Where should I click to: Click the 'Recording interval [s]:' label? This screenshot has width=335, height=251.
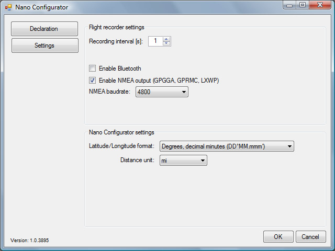pyautogui.click(x=116, y=41)
